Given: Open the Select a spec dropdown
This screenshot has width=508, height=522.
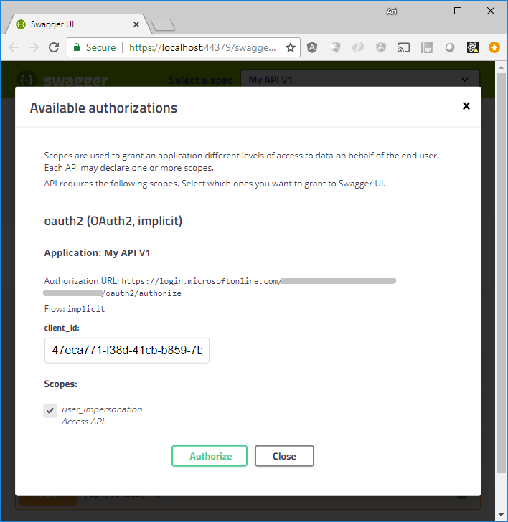Looking at the screenshot, I should [x=359, y=80].
